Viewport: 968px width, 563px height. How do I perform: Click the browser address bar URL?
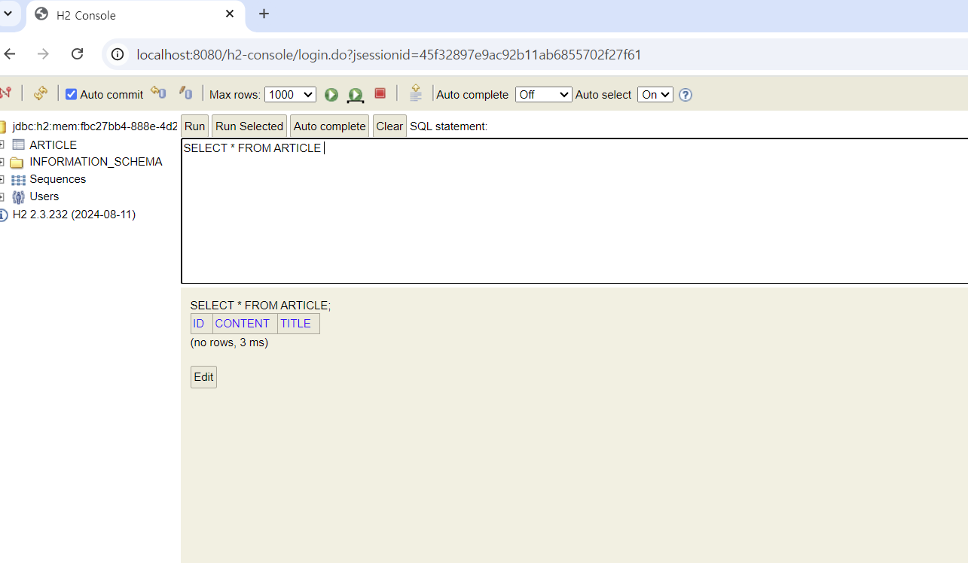pyautogui.click(x=389, y=54)
